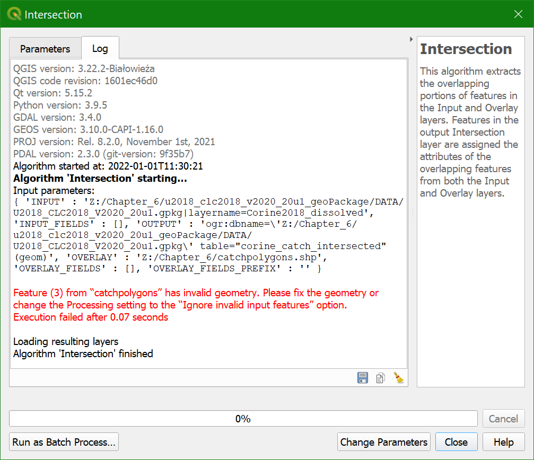
Task: Click the OVERLAY_FIELDS_PREFIX parameter line
Action: (167, 269)
